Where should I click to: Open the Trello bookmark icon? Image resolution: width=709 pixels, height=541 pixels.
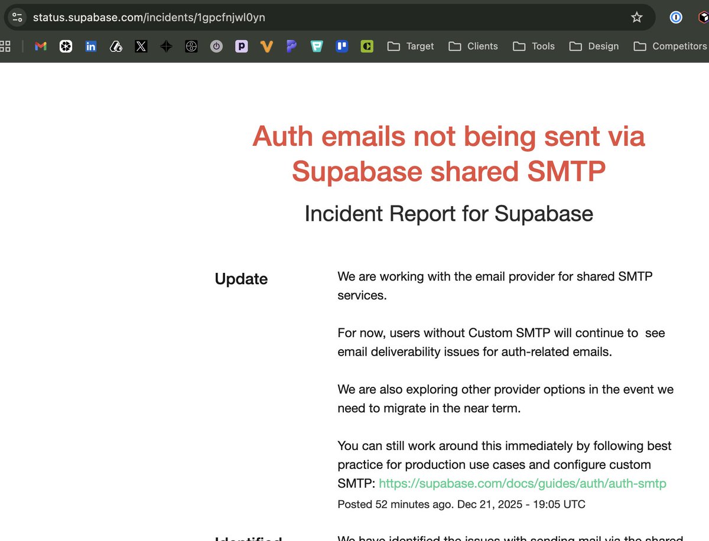coord(342,46)
